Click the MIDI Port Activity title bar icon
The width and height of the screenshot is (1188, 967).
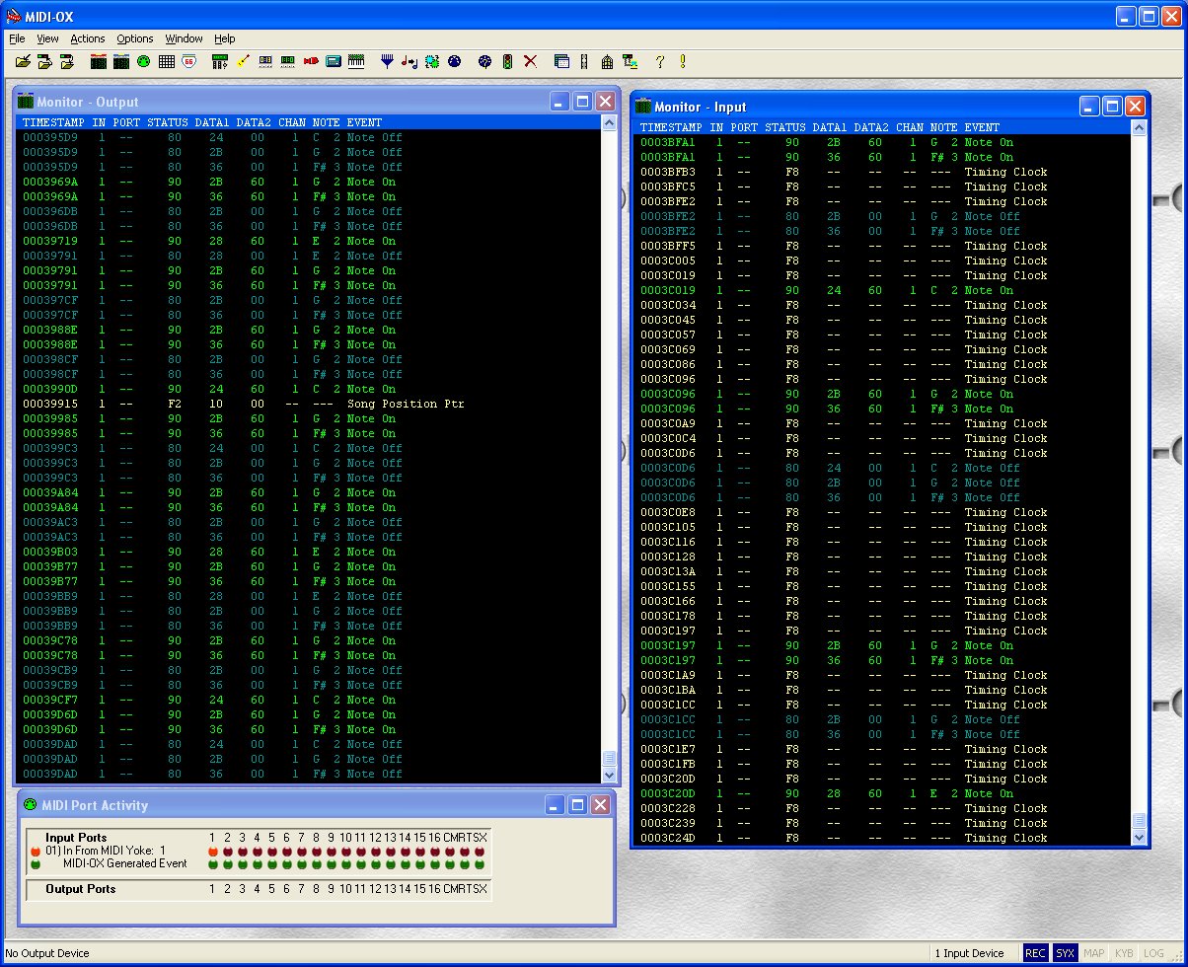(x=30, y=804)
